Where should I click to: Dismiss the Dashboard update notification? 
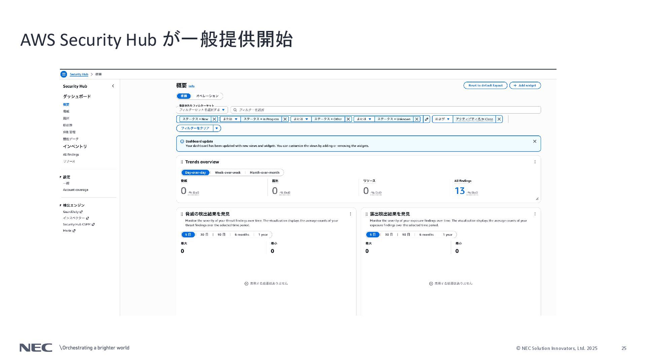(x=535, y=142)
